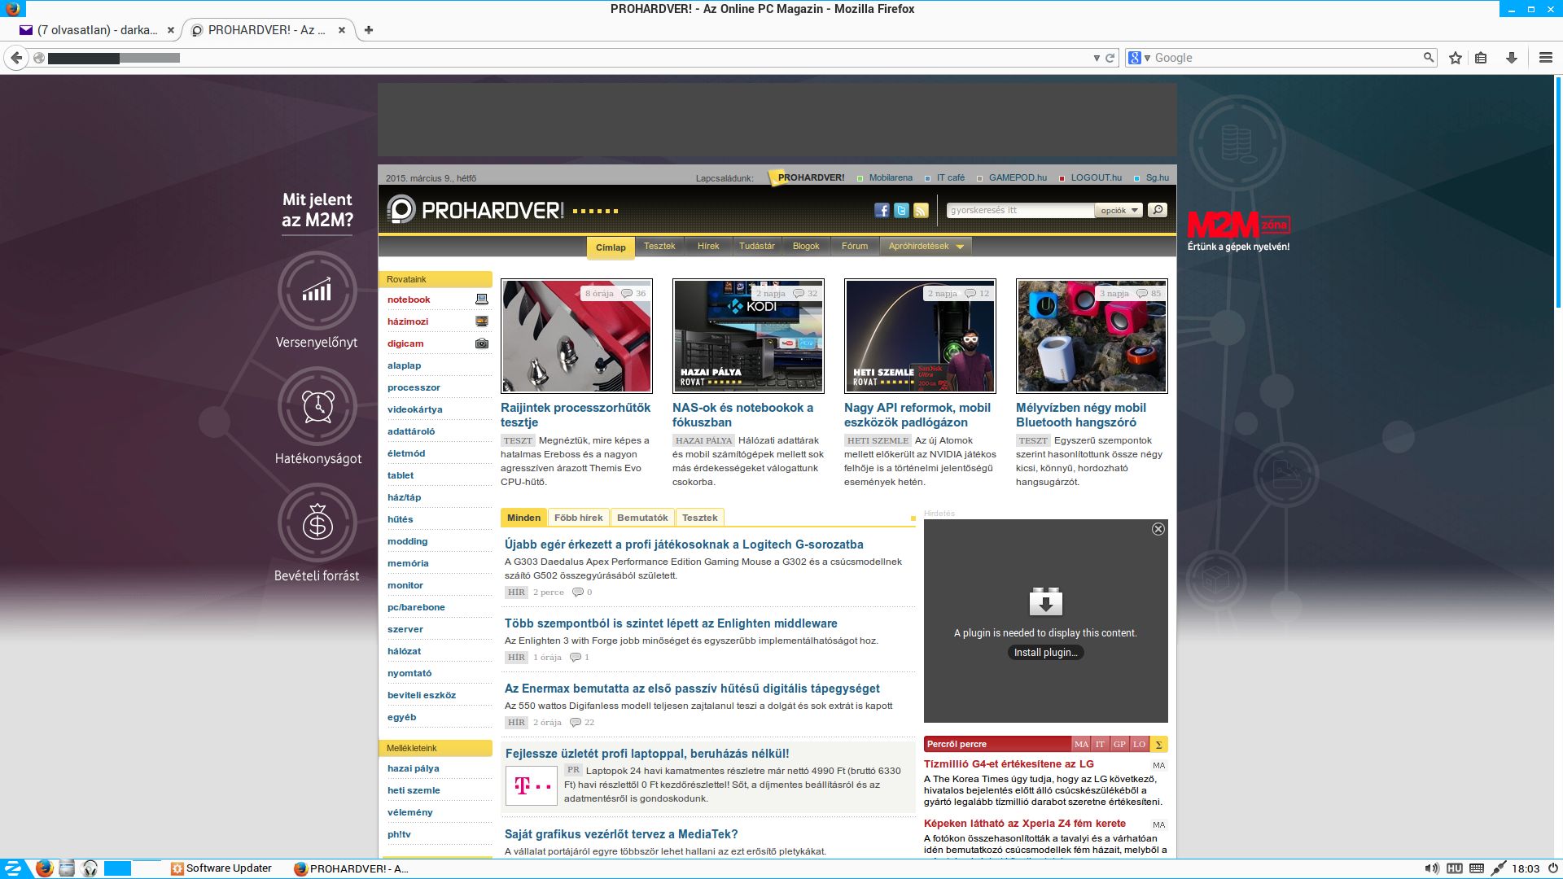Click the volume speaker tray icon
This screenshot has height=879, width=1563.
(1432, 868)
